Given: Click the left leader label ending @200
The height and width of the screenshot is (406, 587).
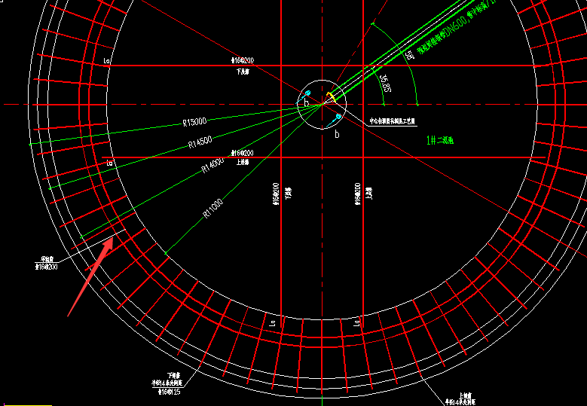Looking at the screenshot, I should coord(47,263).
